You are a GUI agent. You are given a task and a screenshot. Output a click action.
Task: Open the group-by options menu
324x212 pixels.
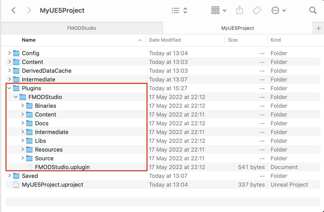point(219,10)
